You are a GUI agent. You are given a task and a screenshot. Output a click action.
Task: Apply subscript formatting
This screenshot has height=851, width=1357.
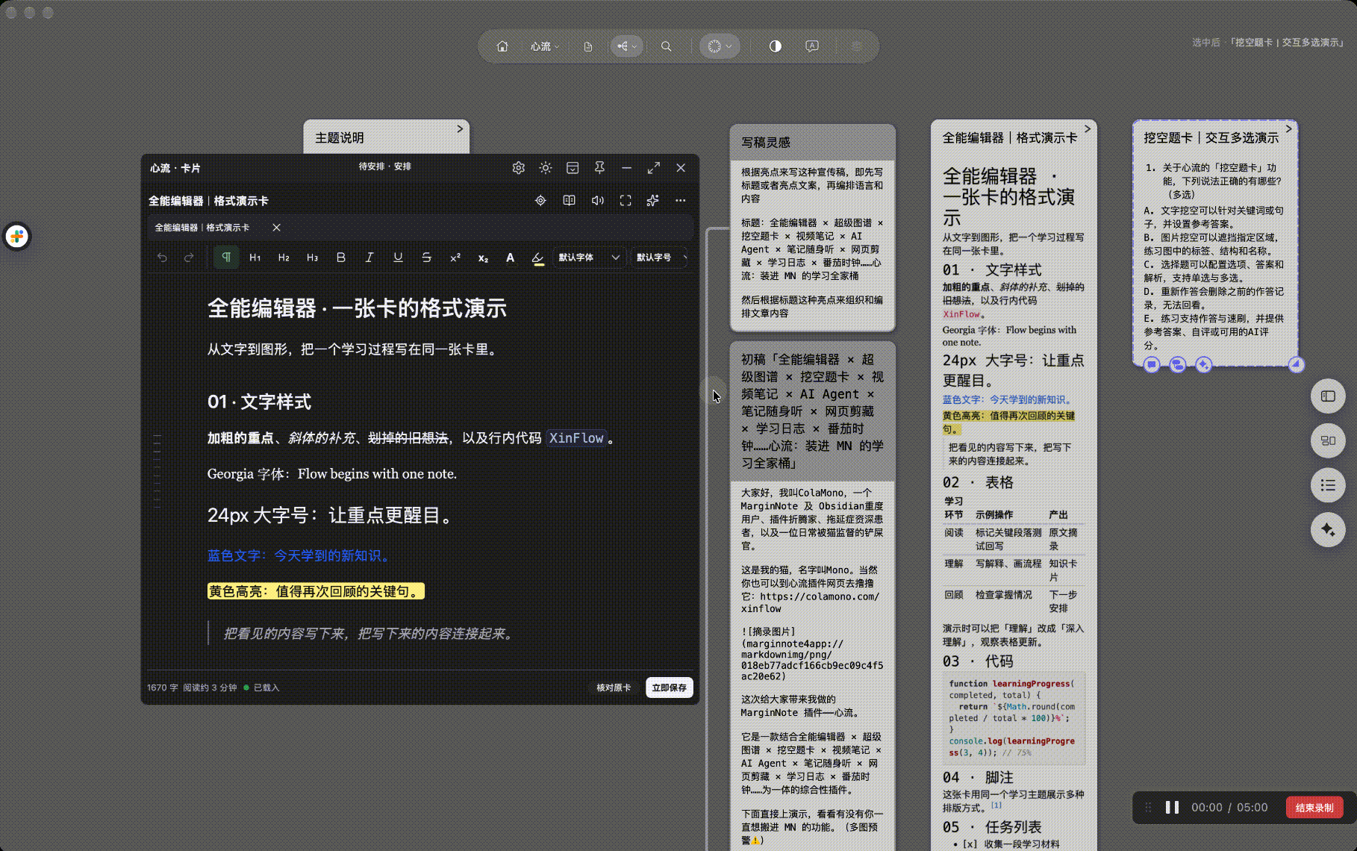click(x=483, y=258)
